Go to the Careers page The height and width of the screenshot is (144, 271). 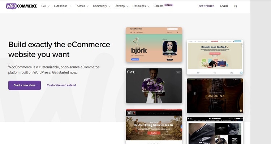click(x=158, y=6)
